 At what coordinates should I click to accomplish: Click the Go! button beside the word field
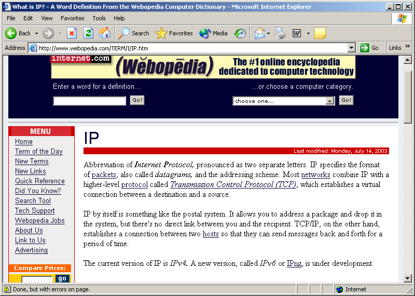(x=137, y=100)
